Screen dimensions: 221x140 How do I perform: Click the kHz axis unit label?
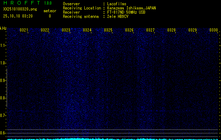pos(3,28)
